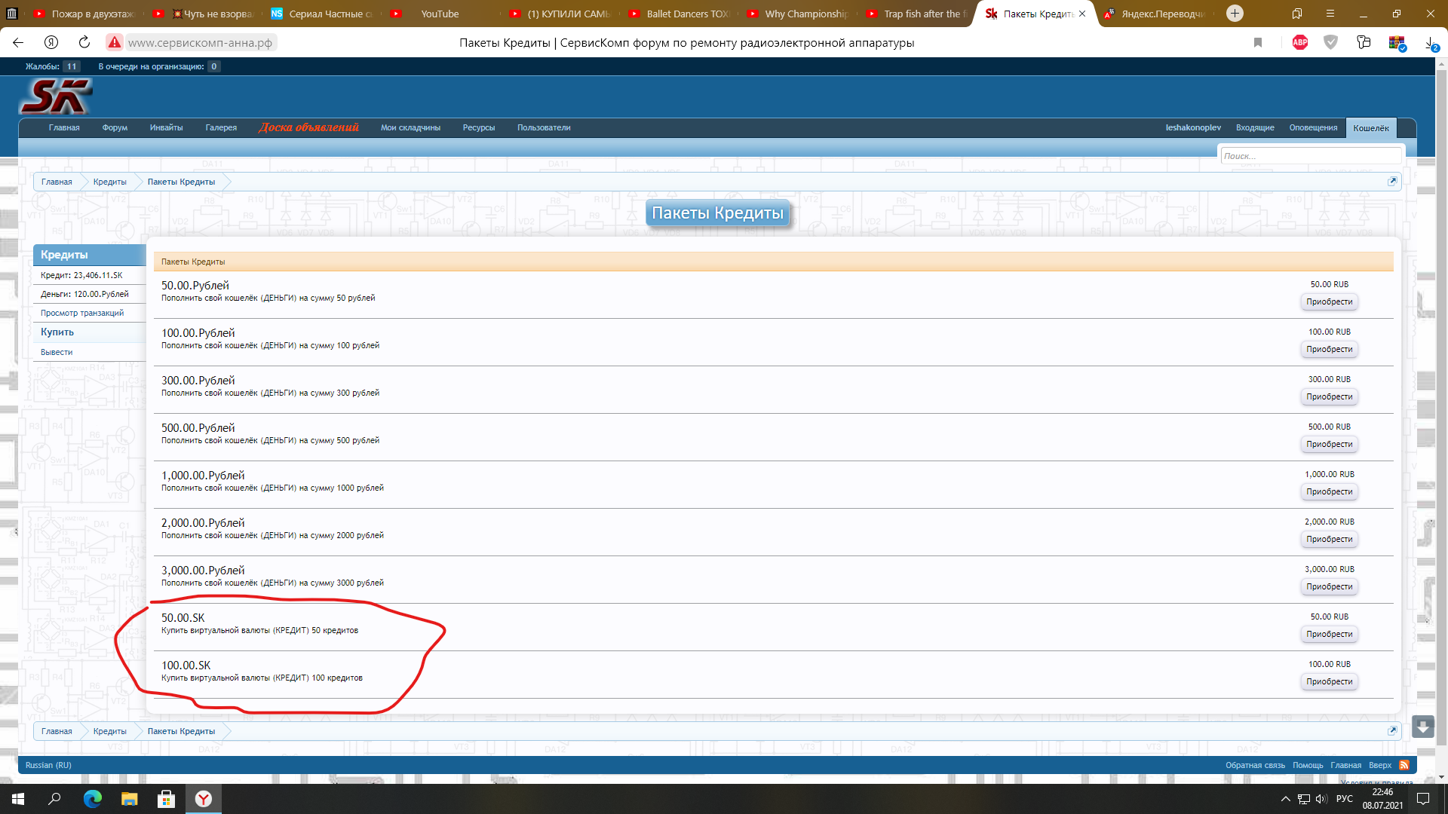Open the Форум menu item
The image size is (1448, 814).
click(115, 128)
